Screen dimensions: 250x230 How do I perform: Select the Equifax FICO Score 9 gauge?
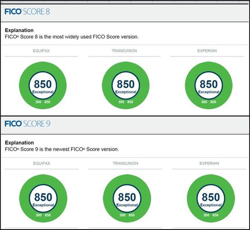43,198
